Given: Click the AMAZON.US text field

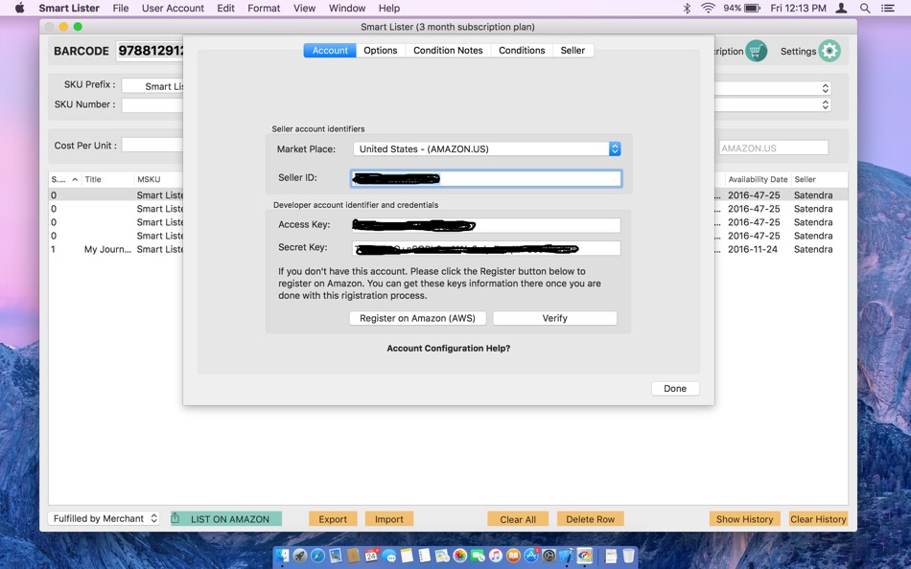Looking at the screenshot, I should point(773,148).
